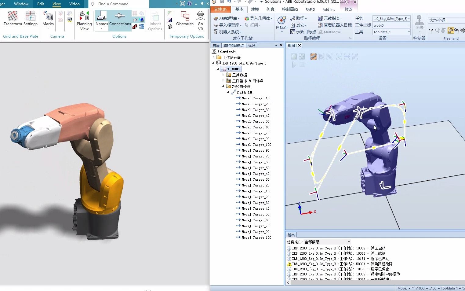
Task: Select the Freehand rotate tool icon
Action: [437, 30]
